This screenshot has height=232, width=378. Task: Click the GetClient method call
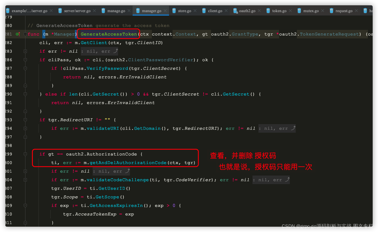click(x=94, y=43)
